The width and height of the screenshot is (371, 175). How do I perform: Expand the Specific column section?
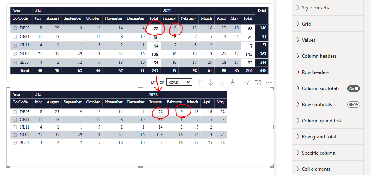[x=327, y=153]
